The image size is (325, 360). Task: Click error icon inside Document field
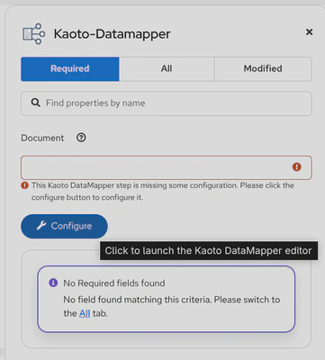(x=297, y=166)
